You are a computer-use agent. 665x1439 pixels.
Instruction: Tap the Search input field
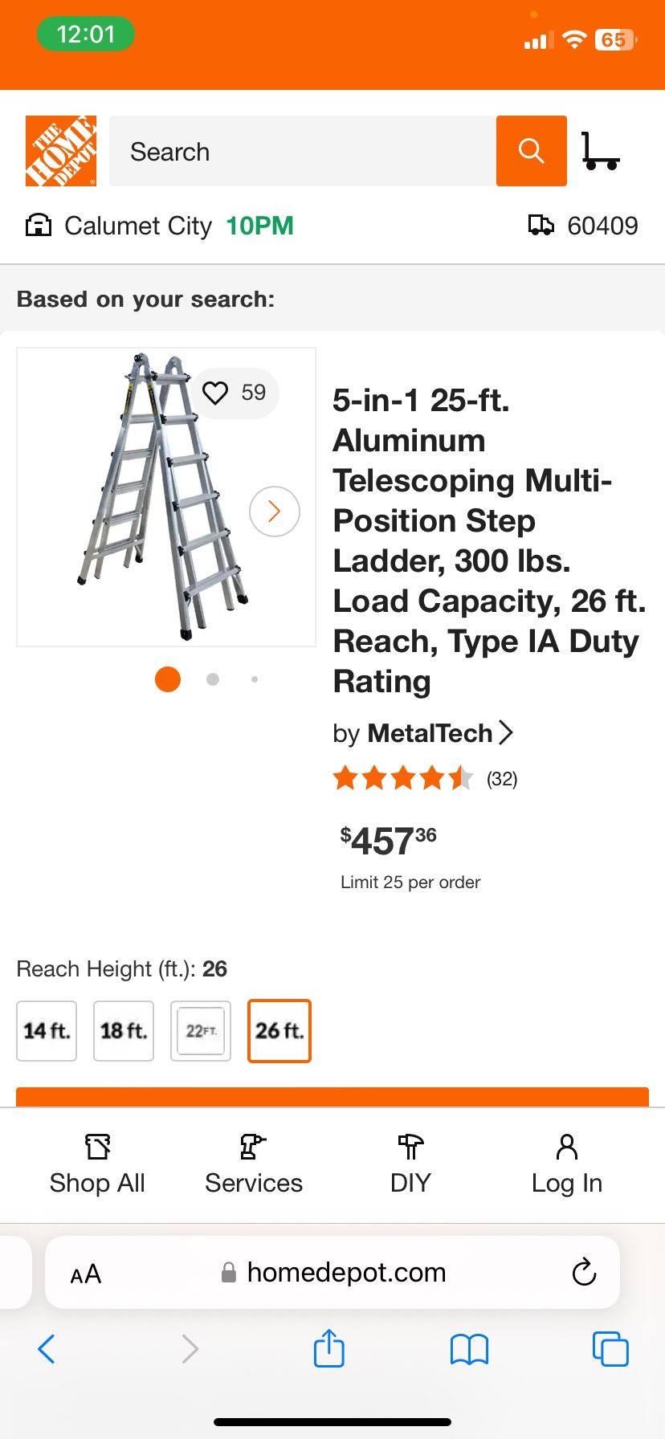(x=302, y=151)
